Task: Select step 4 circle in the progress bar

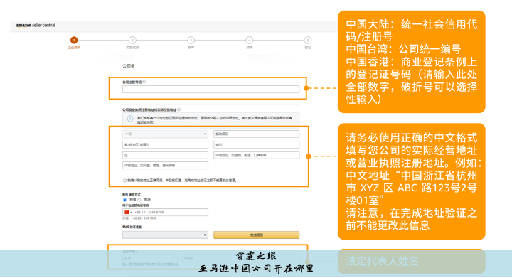Action: pos(249,40)
